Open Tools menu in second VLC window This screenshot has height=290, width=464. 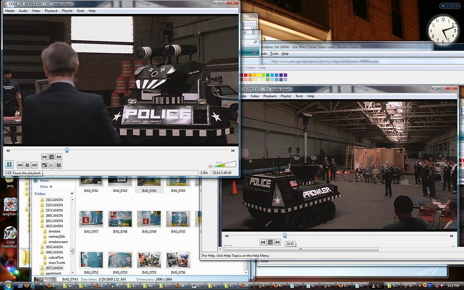pyautogui.click(x=299, y=96)
